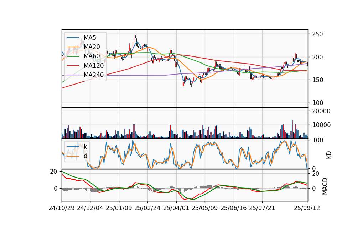Click the d legend entry in KD panel
Viewport: 342px width, 245px height.
pyautogui.click(x=85, y=156)
